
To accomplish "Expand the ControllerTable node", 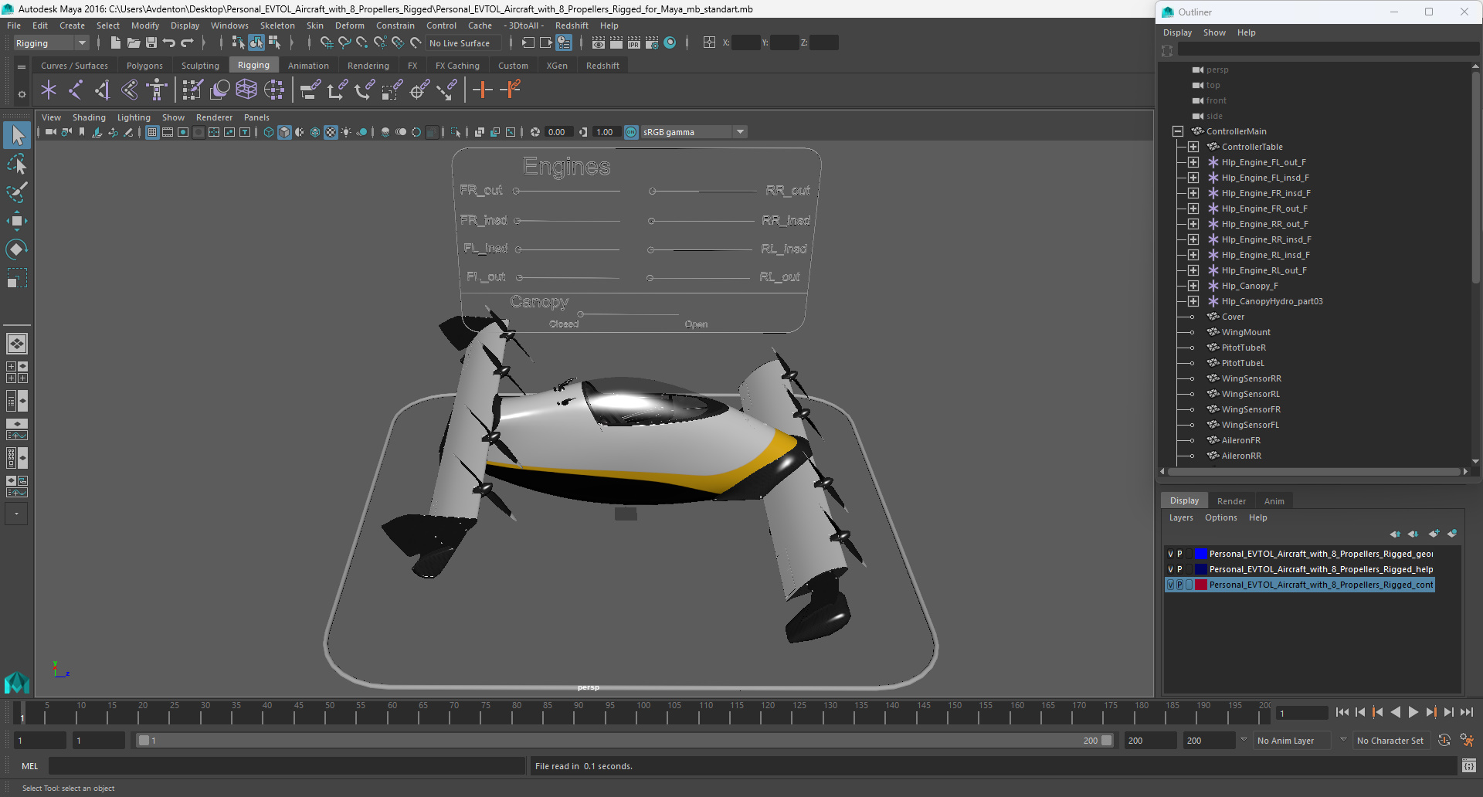I will pyautogui.click(x=1193, y=147).
